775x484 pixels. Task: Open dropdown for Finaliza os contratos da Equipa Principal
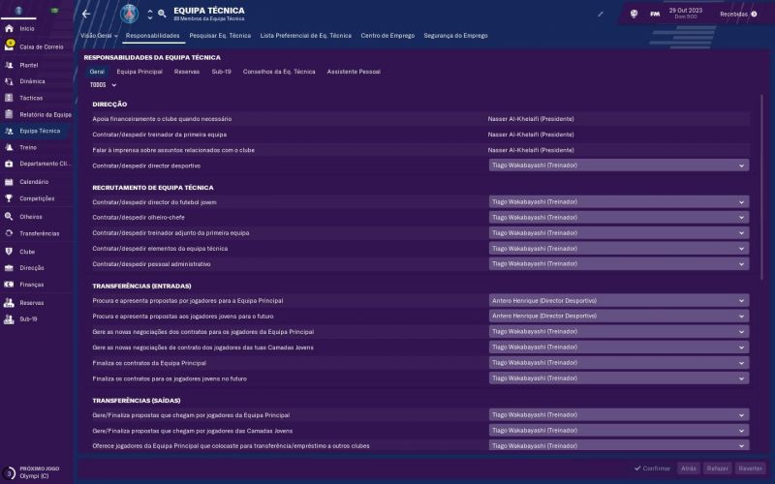[618, 363]
